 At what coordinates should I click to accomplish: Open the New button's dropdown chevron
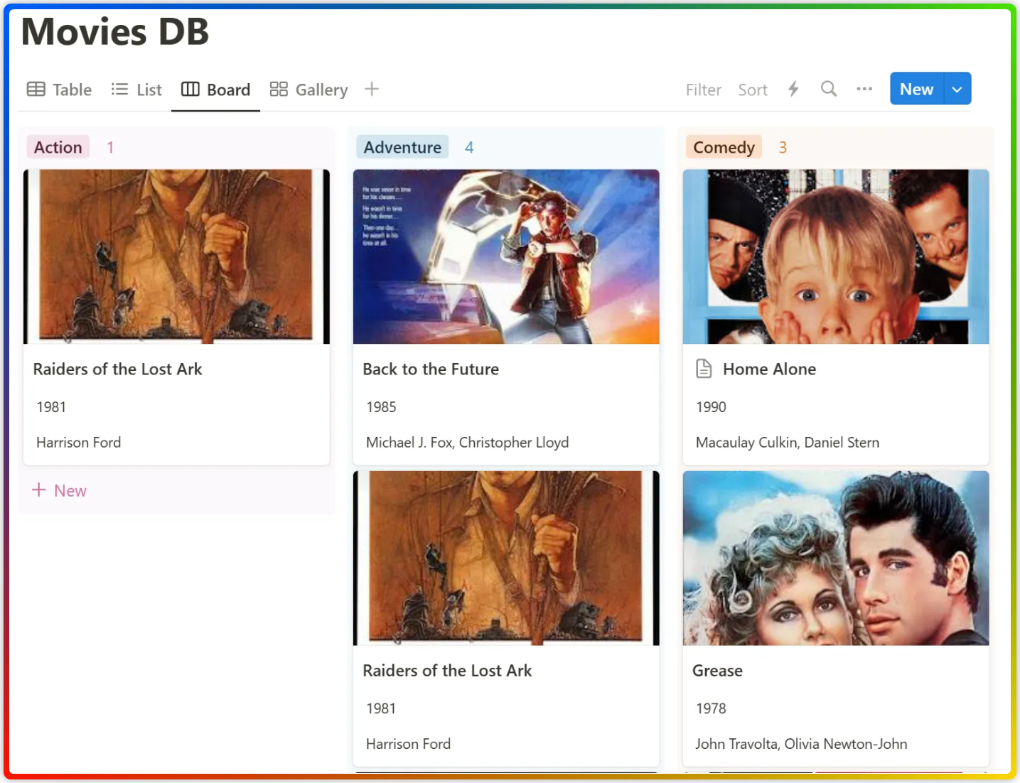point(957,88)
